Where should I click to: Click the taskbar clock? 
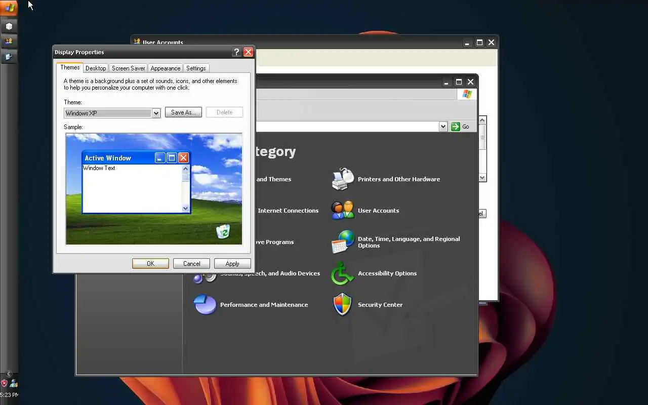[9, 395]
